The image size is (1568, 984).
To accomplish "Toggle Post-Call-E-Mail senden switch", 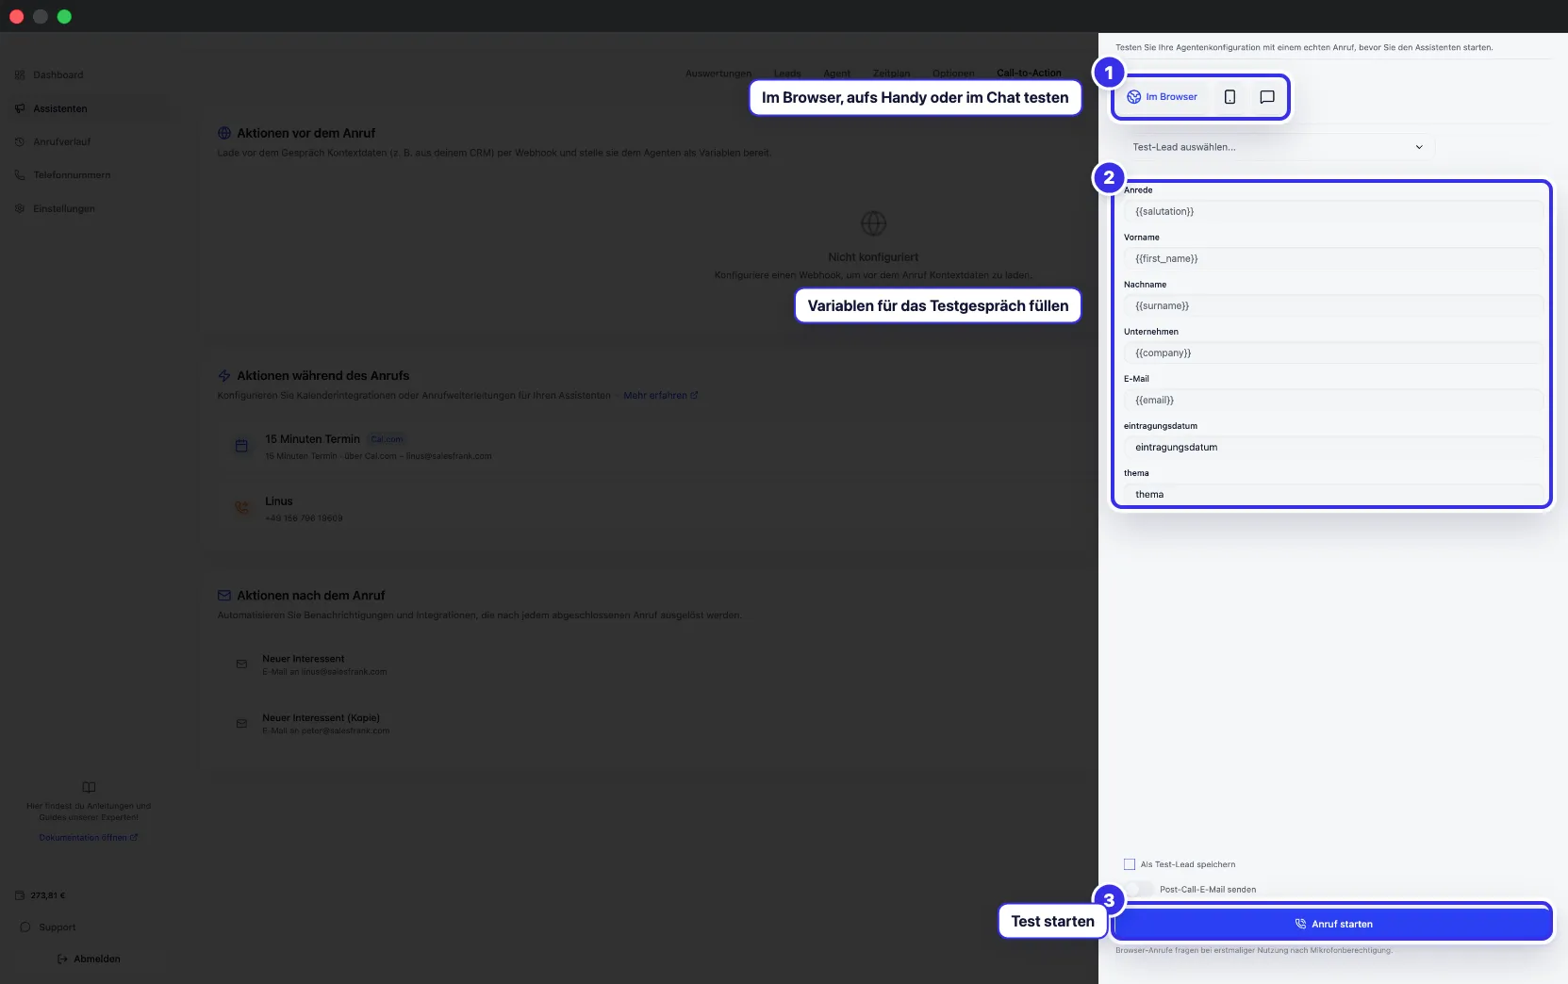I will click(1138, 889).
